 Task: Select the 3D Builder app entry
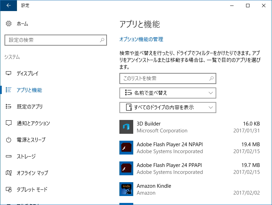190,127
